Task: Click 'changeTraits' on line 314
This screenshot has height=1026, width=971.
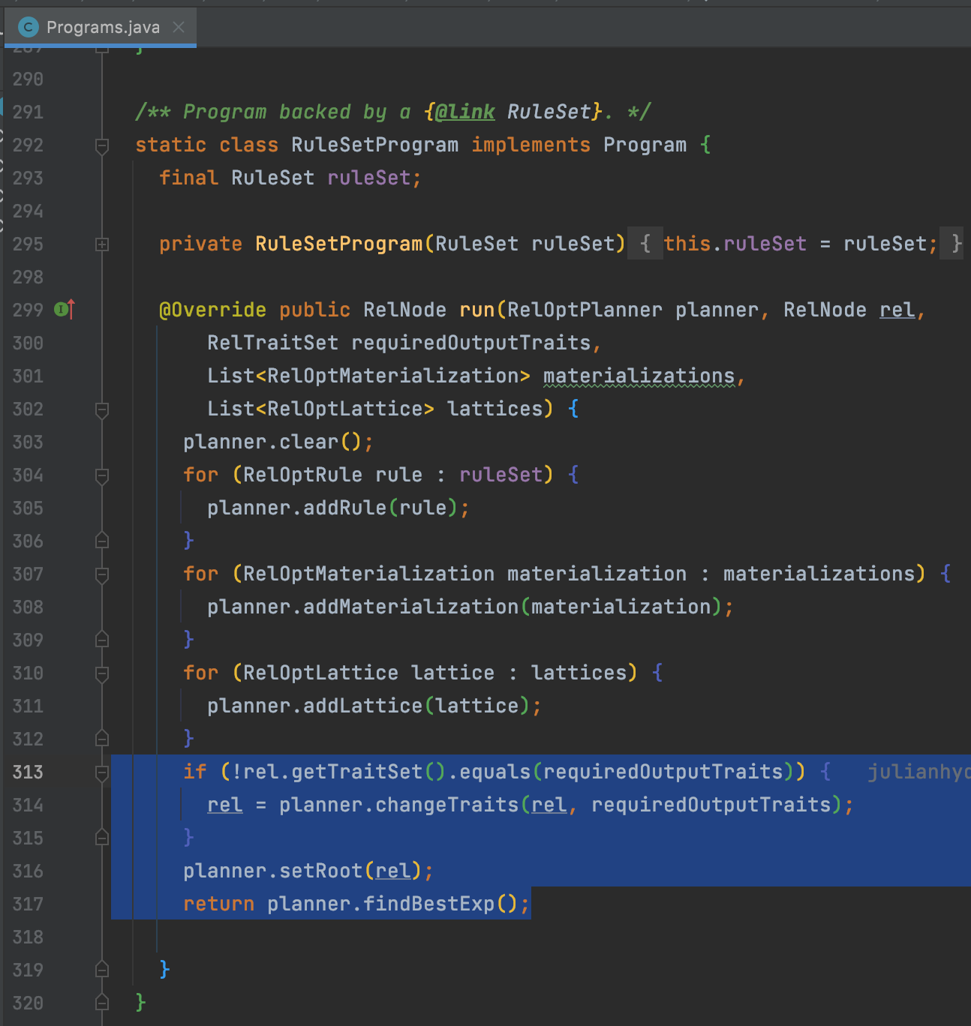Action: coord(446,805)
